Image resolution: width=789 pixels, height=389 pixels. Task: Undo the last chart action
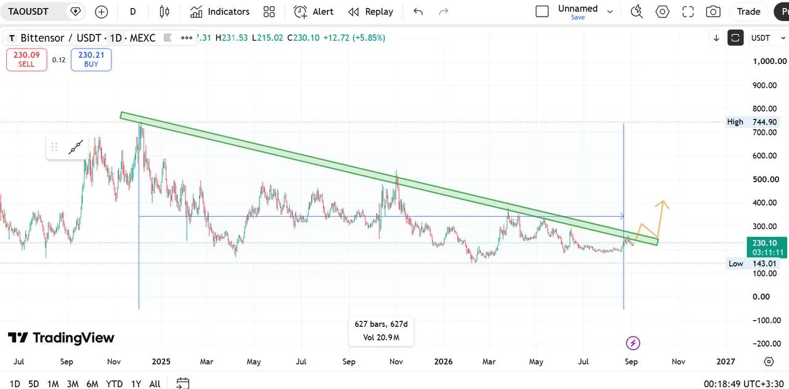pos(419,12)
